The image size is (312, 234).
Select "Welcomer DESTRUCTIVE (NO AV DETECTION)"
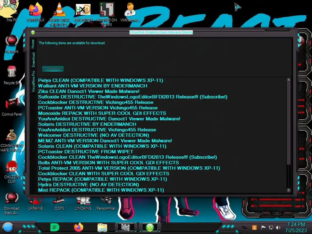tap(94, 135)
